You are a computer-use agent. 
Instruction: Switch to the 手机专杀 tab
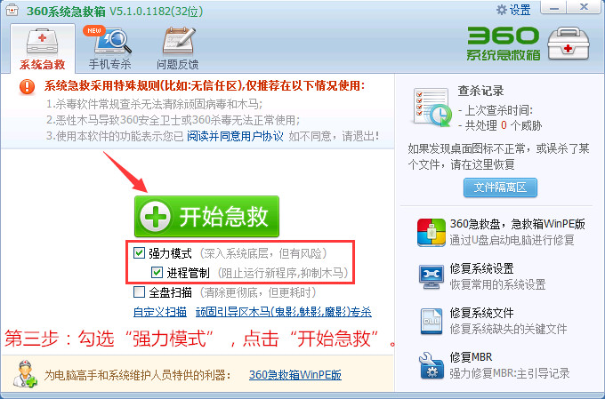(110, 47)
